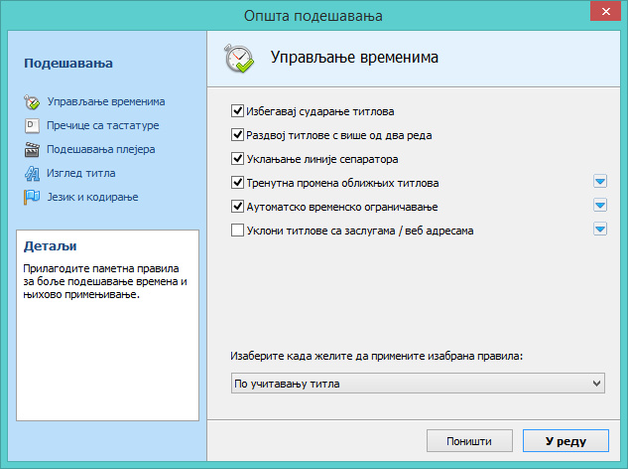
Task: Click the Поништи button
Action: (470, 441)
